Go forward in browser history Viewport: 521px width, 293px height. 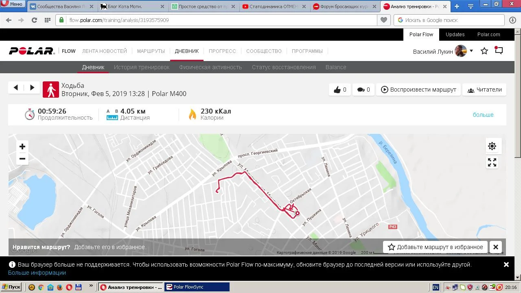[21, 20]
